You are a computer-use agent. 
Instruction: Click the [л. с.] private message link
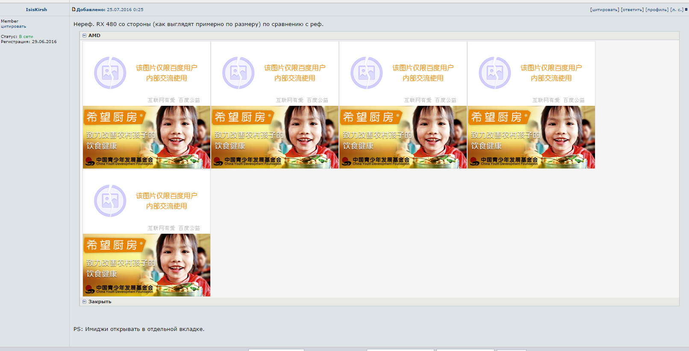[x=677, y=9]
